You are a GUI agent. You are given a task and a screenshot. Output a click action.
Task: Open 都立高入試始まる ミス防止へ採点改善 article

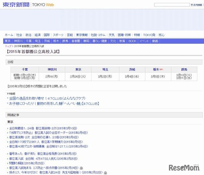[x=44, y=168]
